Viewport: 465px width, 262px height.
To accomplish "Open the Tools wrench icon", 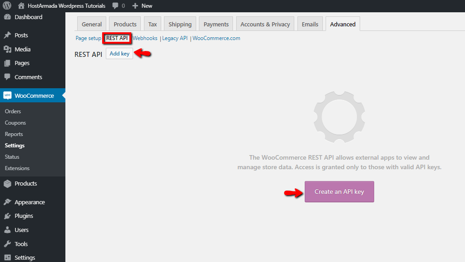I will click(7, 244).
